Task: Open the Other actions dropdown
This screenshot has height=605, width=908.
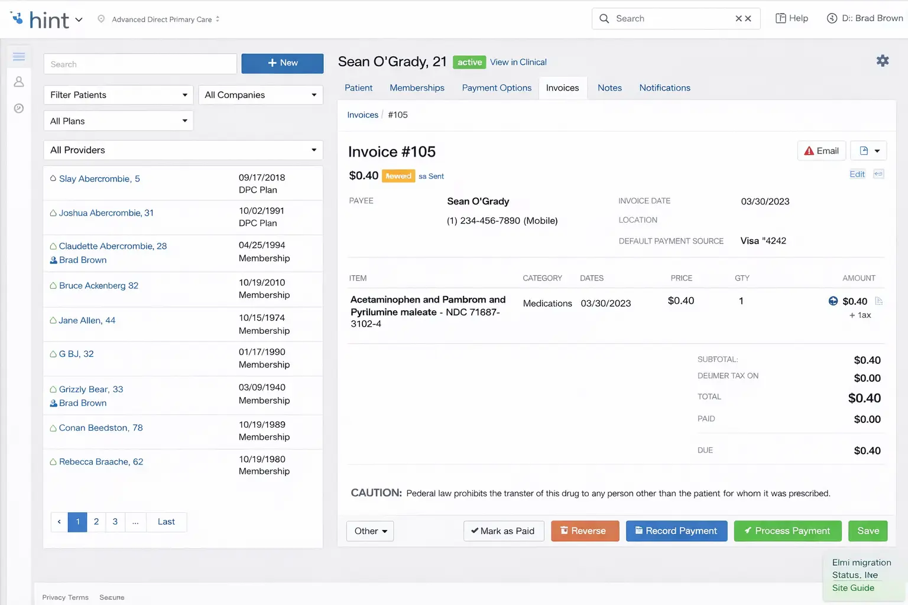Action: pyautogui.click(x=369, y=531)
